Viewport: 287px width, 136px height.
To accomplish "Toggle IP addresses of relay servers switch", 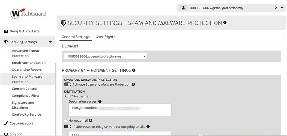I will [x=67, y=126].
